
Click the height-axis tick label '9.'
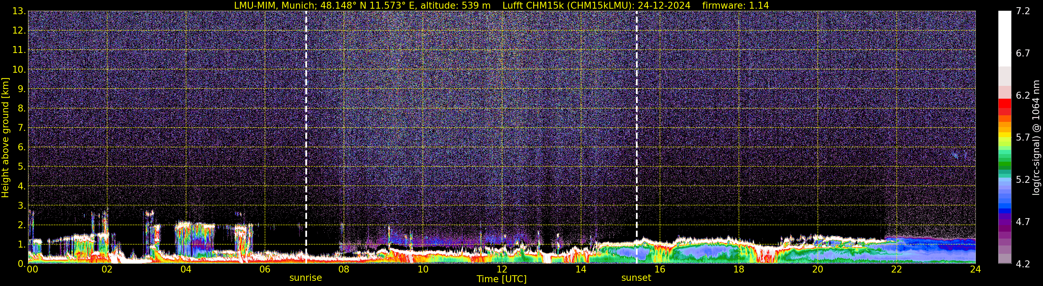click(x=21, y=89)
